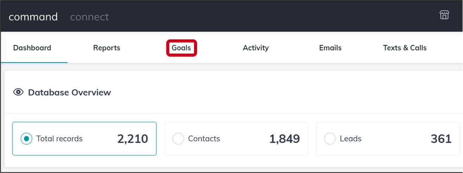Select the Total records radio button

26,139
